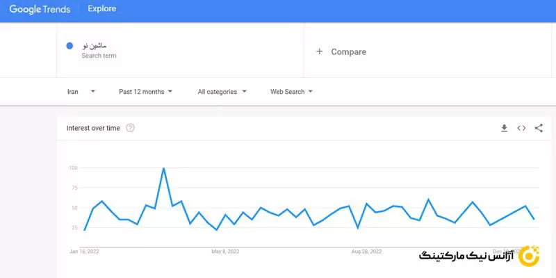Expand the Web Search type dropdown
The height and width of the screenshot is (278, 556).
point(291,91)
